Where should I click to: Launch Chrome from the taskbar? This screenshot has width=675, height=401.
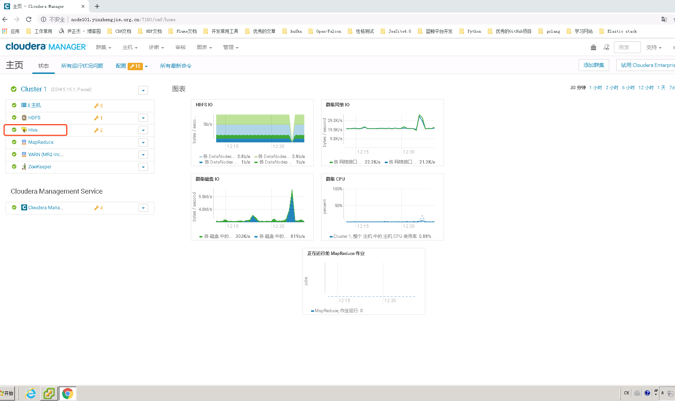(x=67, y=393)
